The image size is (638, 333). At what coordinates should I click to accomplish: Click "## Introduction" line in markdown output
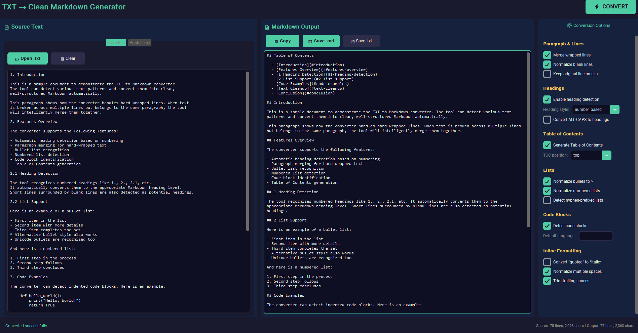tap(284, 103)
